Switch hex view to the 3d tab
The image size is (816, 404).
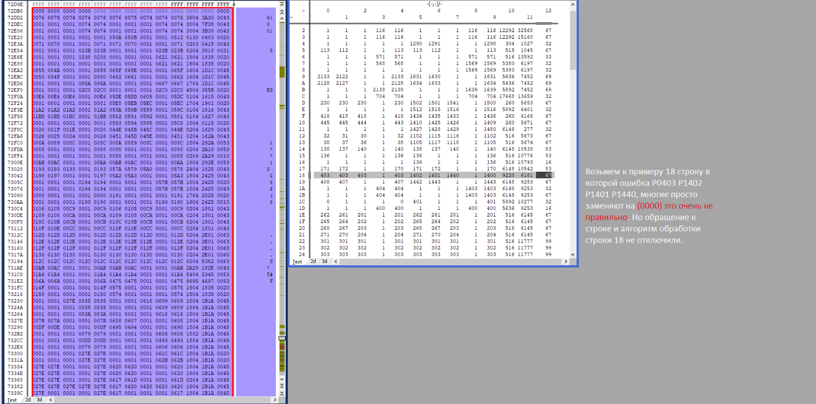click(39, 400)
